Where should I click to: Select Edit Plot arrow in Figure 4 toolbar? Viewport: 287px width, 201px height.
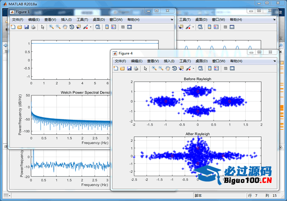click(146, 68)
